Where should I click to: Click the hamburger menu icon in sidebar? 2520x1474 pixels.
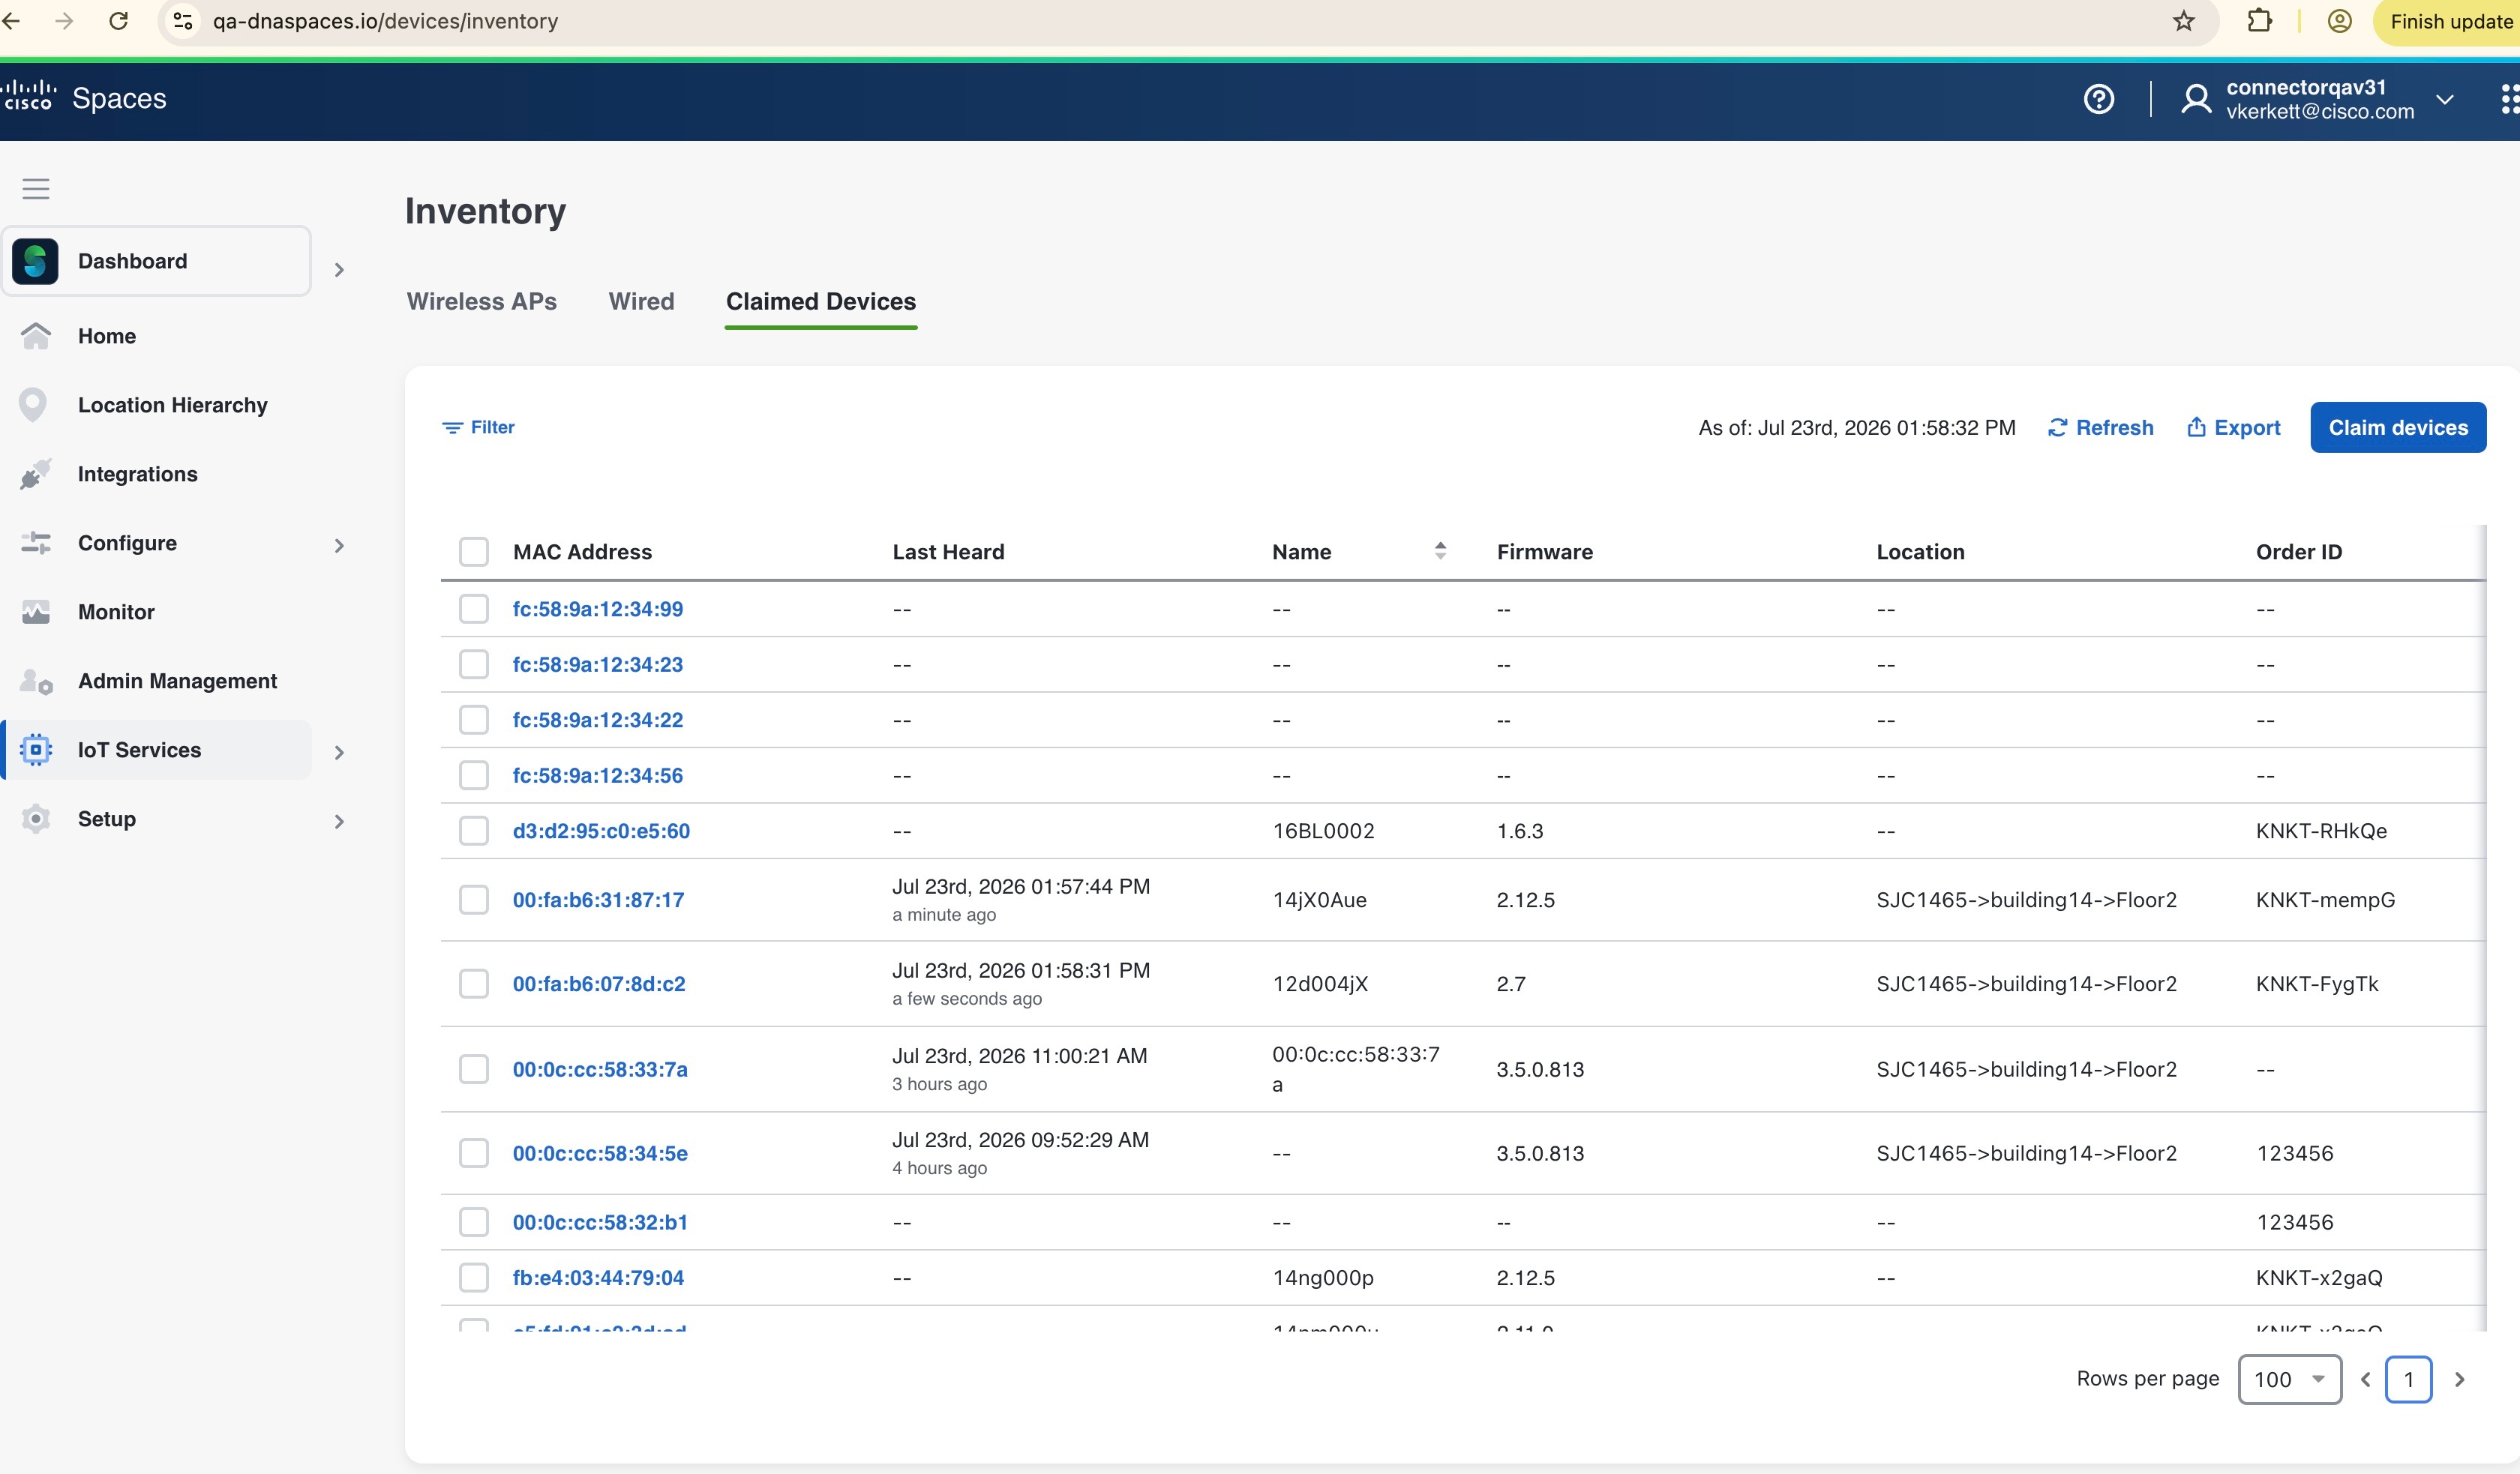click(36, 188)
